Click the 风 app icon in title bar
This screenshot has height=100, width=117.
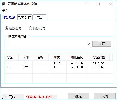pos(4,4)
